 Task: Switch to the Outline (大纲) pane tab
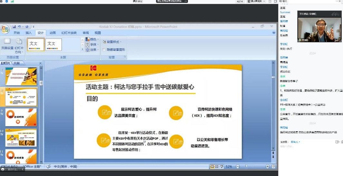(x=16, y=63)
